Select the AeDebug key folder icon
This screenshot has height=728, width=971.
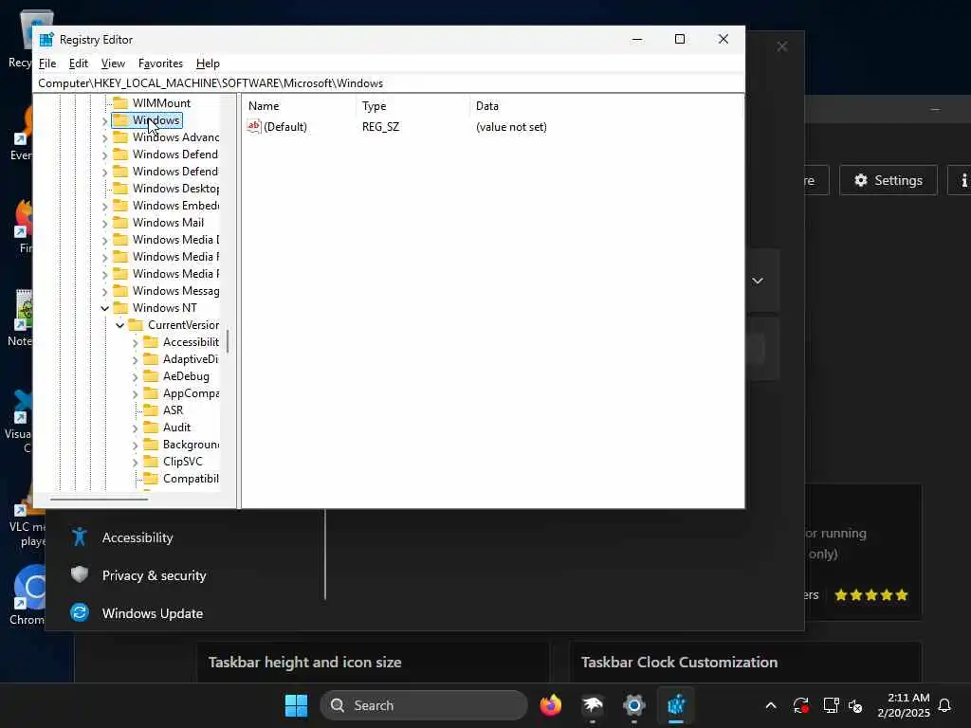coord(151,375)
